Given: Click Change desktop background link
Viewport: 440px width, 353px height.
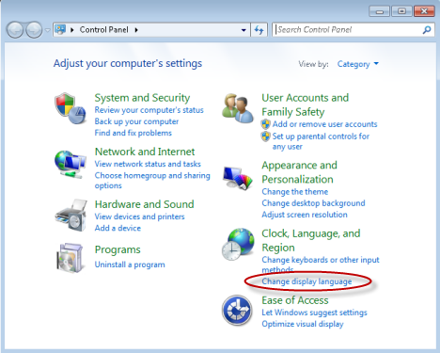Looking at the screenshot, I should pyautogui.click(x=313, y=203).
